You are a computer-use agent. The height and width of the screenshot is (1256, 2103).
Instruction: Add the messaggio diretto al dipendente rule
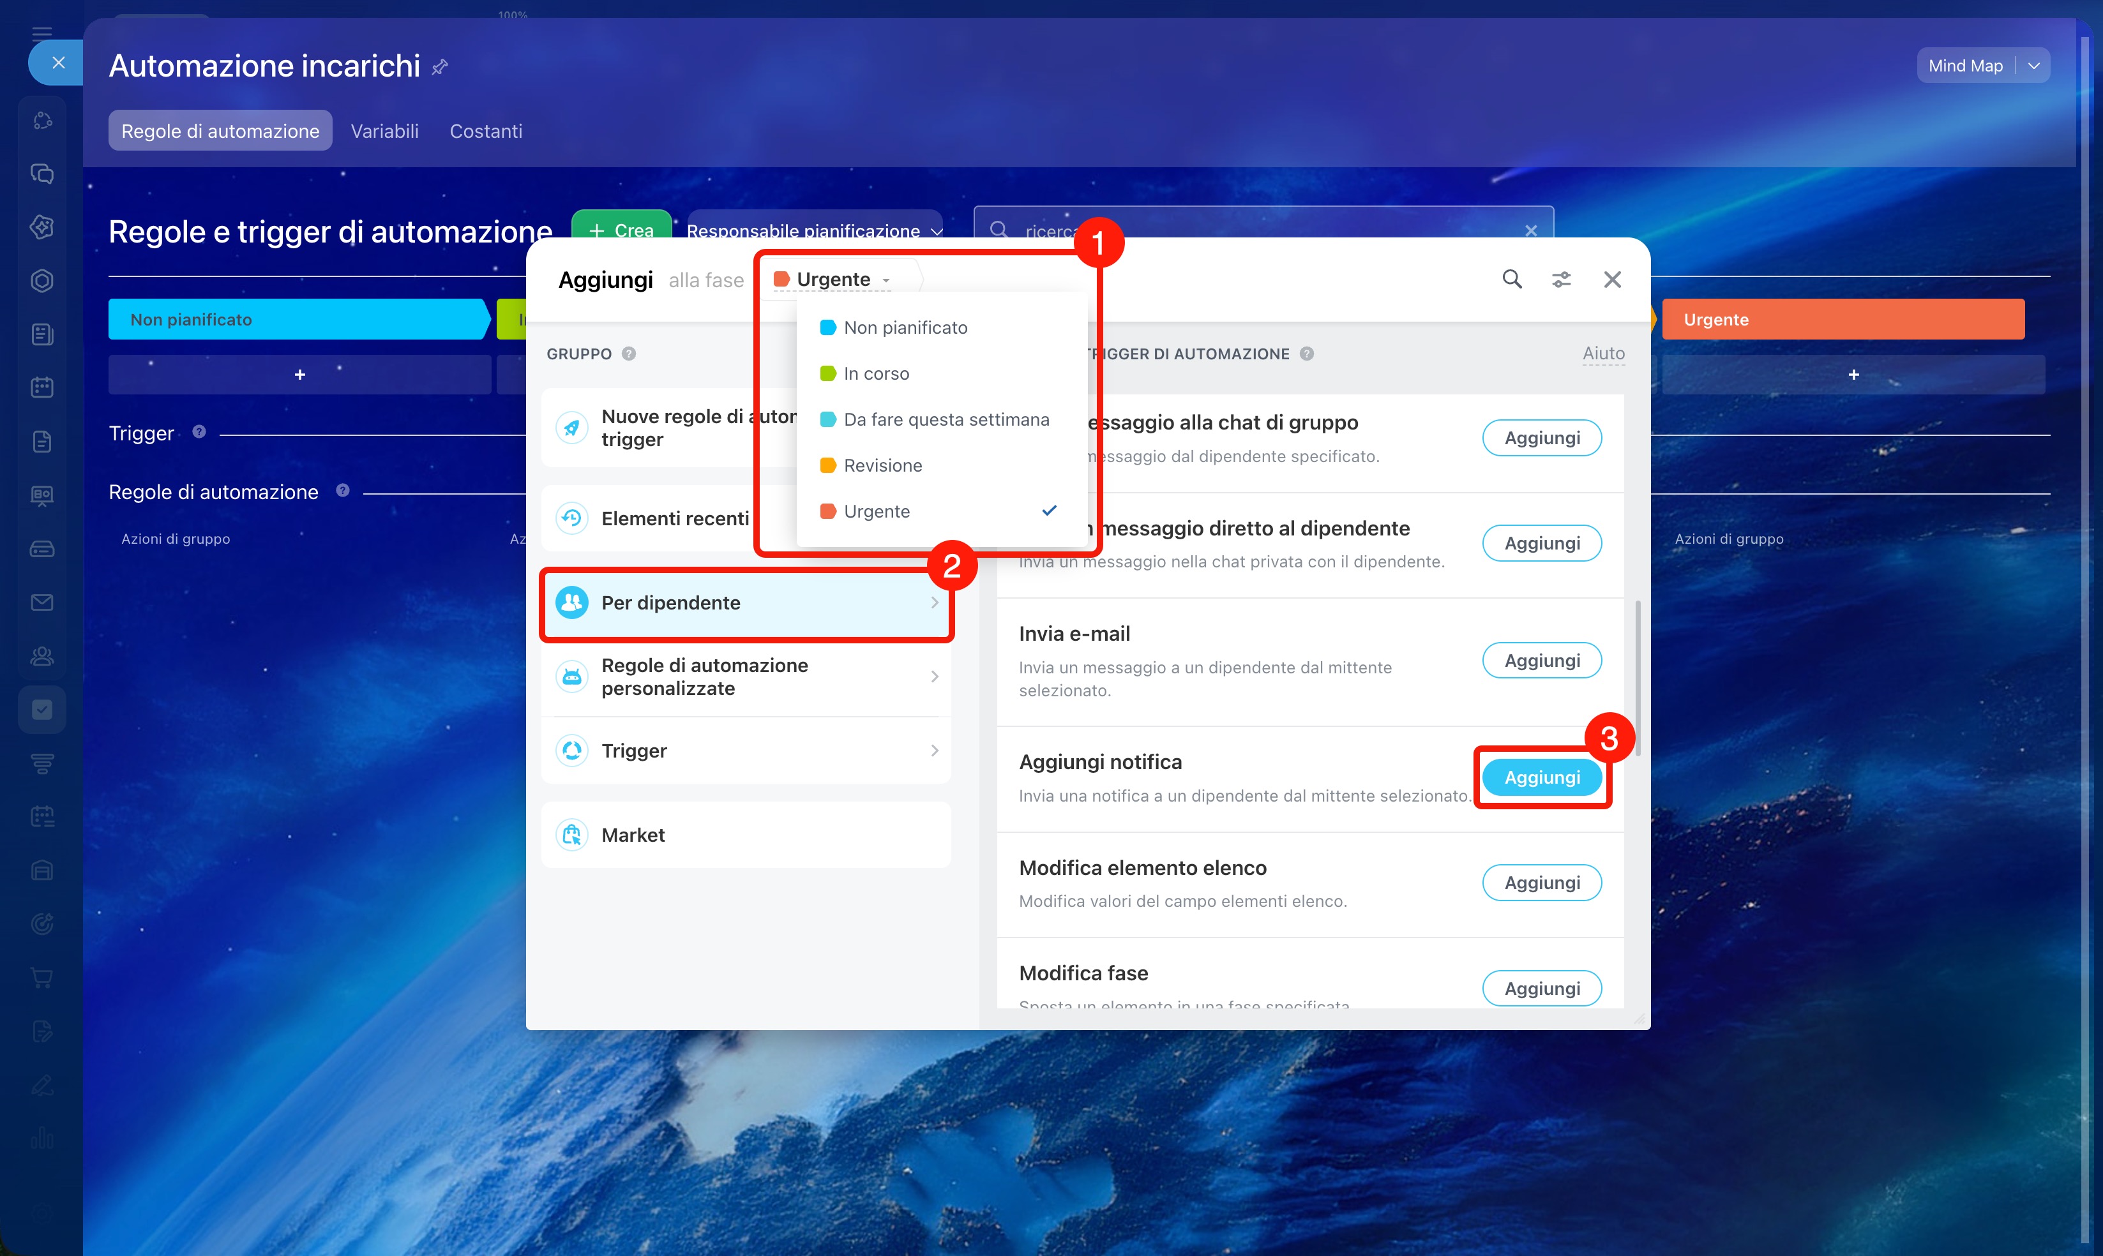[x=1542, y=542]
